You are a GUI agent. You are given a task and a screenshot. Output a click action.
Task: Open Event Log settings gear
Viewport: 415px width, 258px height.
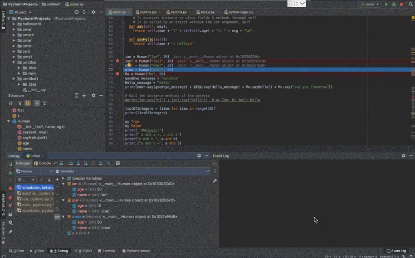[404, 156]
